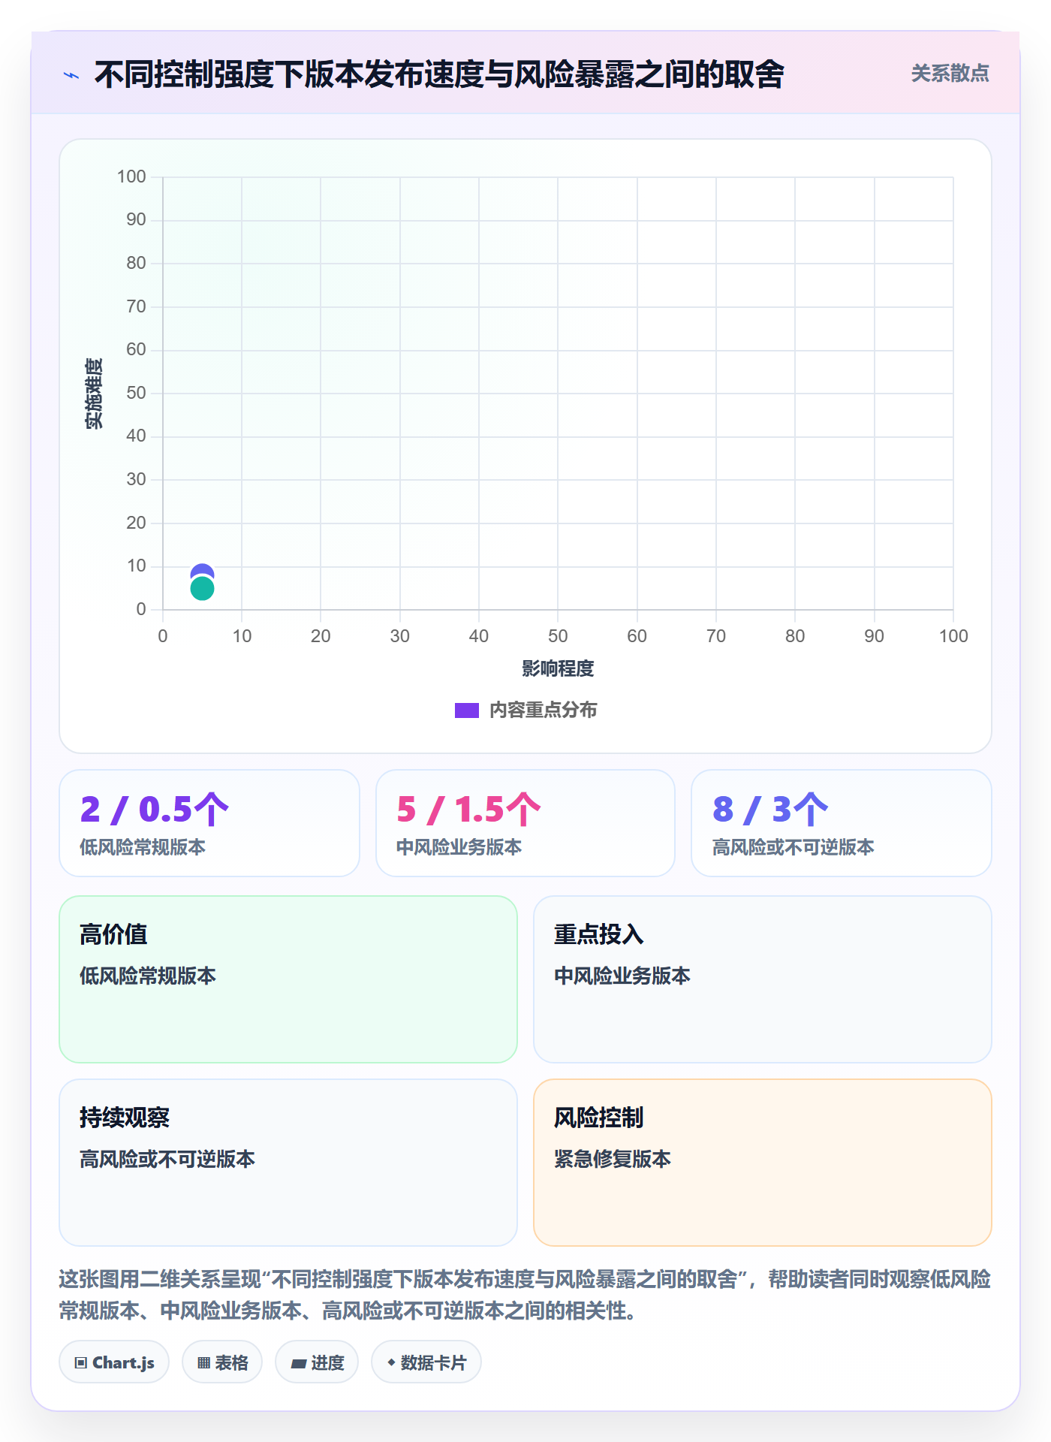Open the 风险控制 quadrant card

click(763, 1163)
